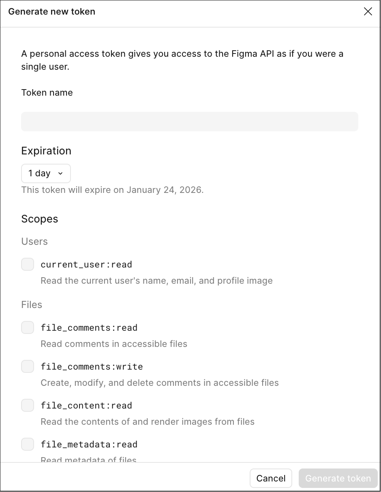Select the file_metadata:read checkbox

coord(28,444)
